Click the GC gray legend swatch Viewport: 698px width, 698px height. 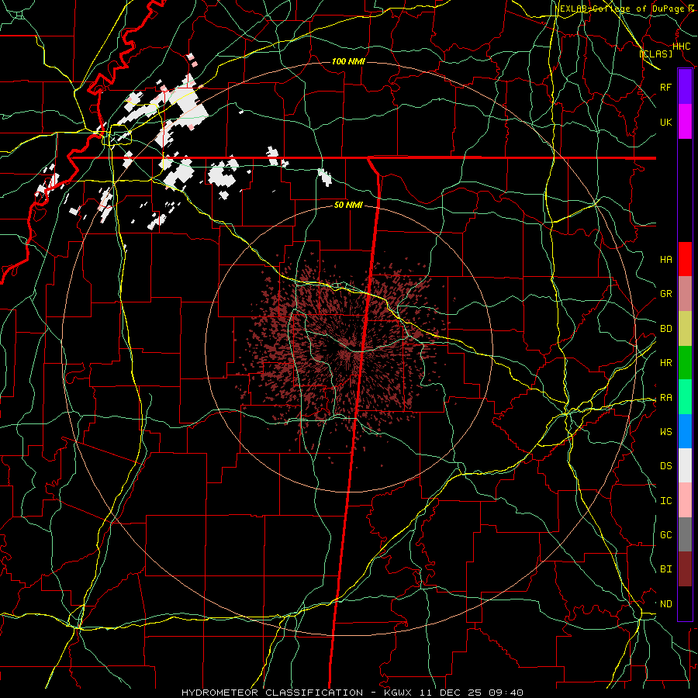click(x=685, y=534)
